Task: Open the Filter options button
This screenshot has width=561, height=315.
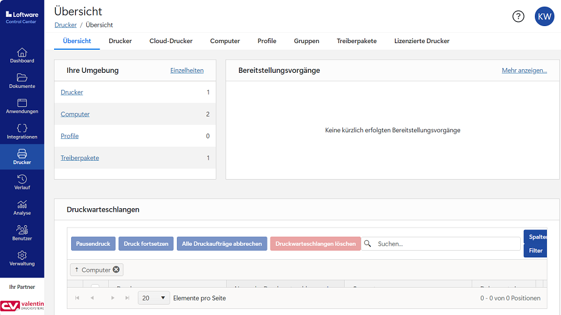Action: pos(535,251)
